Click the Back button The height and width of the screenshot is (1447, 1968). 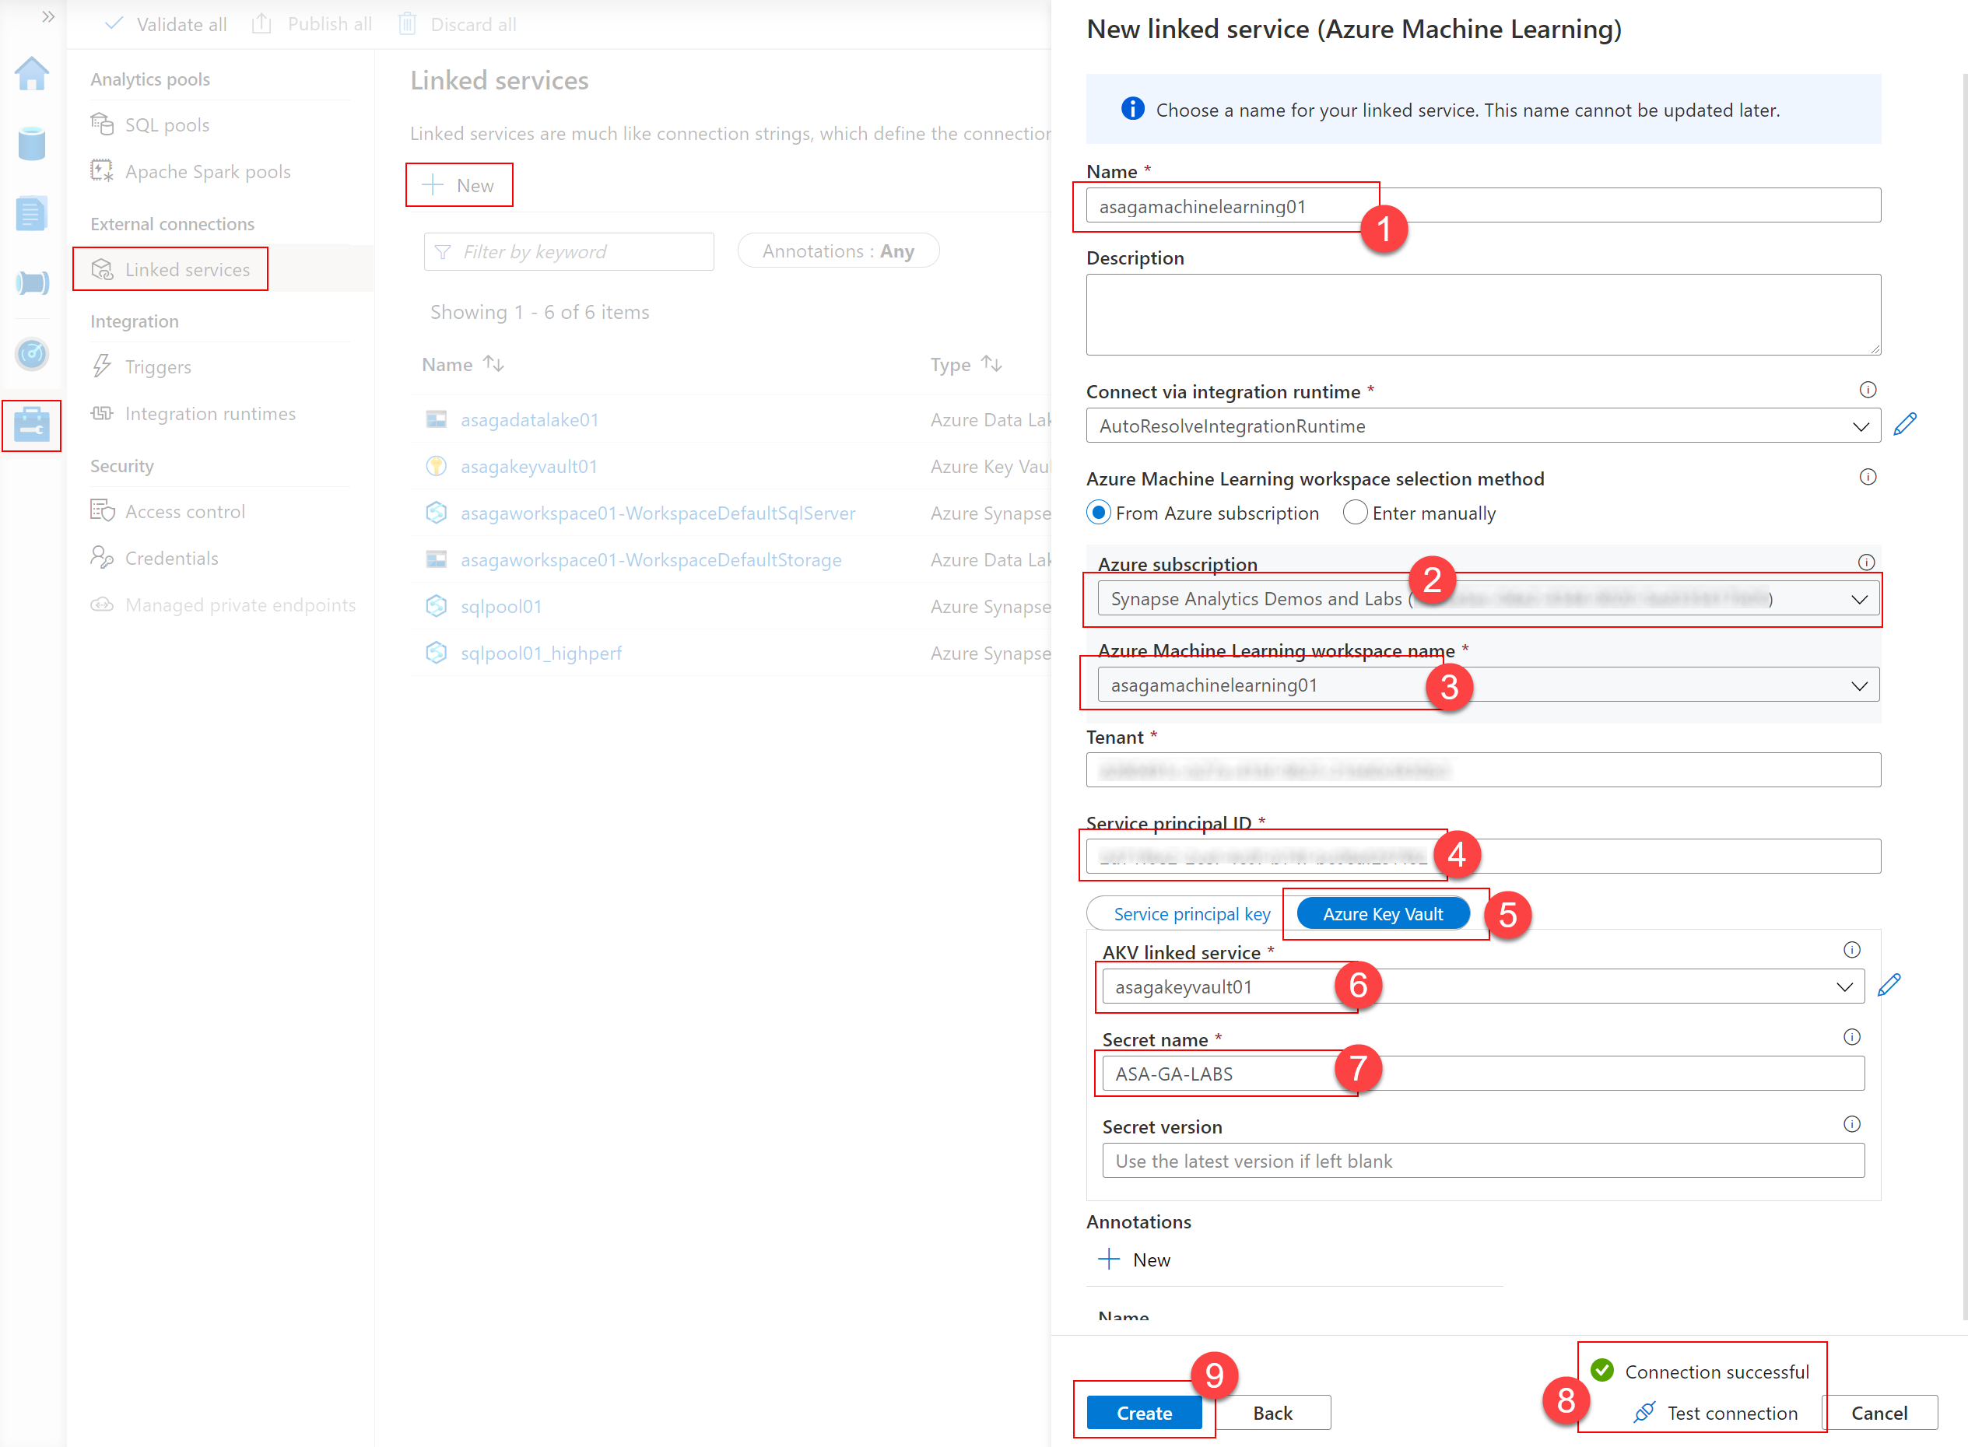point(1272,1413)
